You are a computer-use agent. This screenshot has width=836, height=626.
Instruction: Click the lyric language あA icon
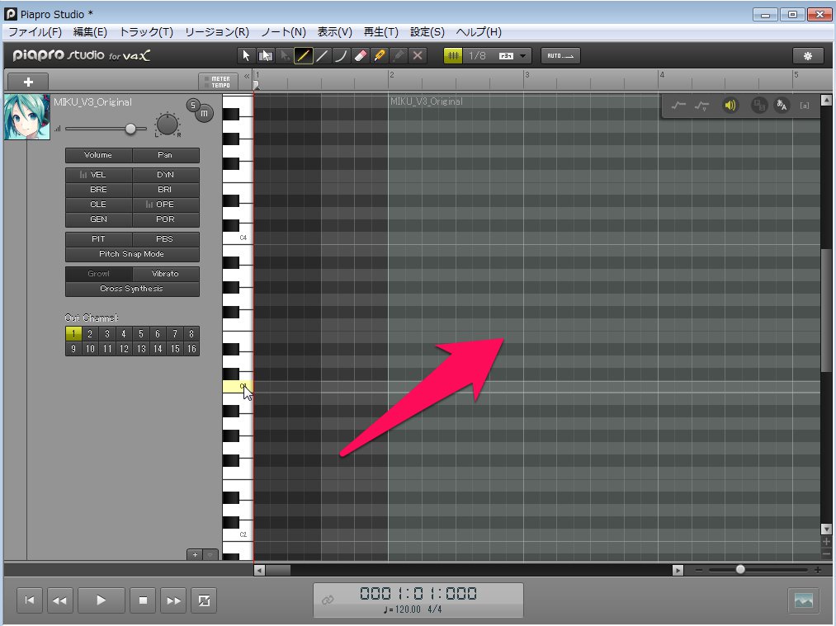click(x=782, y=106)
